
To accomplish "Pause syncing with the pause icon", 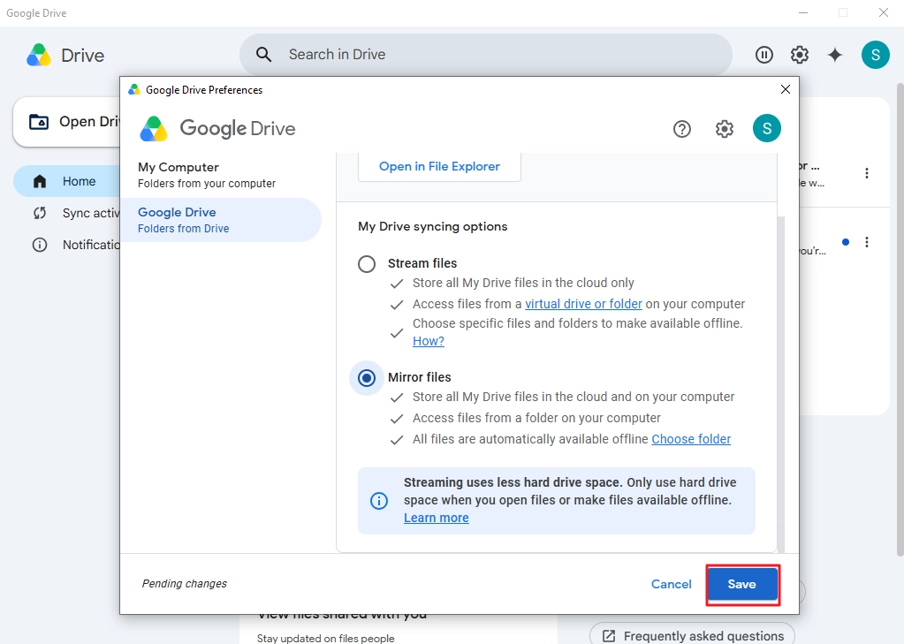I will [763, 55].
